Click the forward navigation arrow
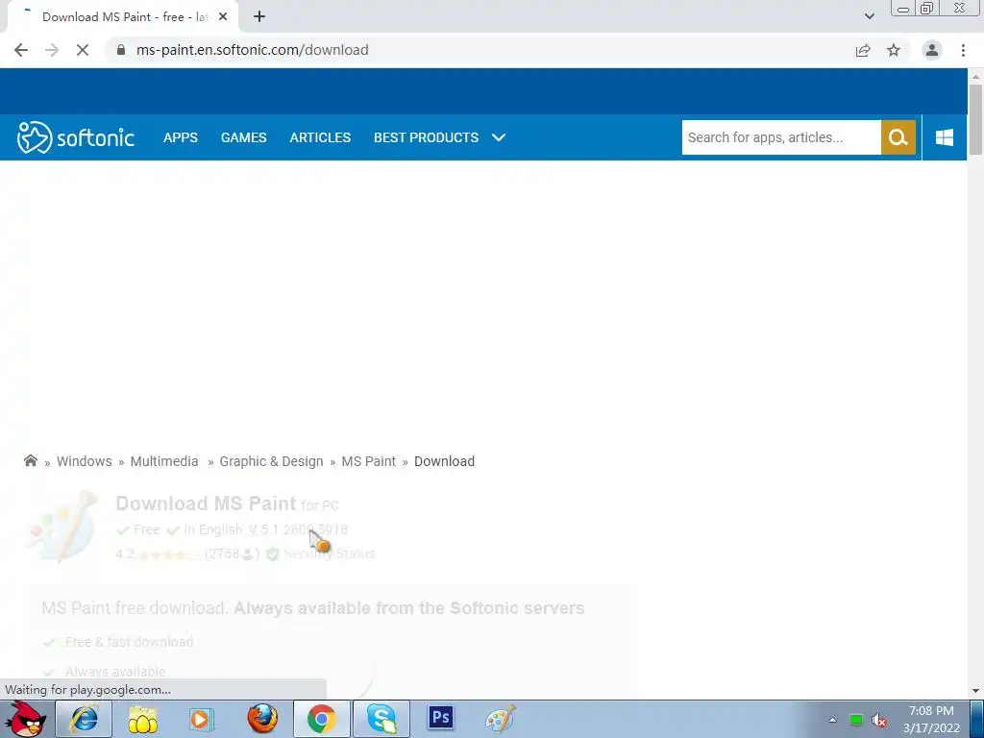This screenshot has width=984, height=738. 52,50
